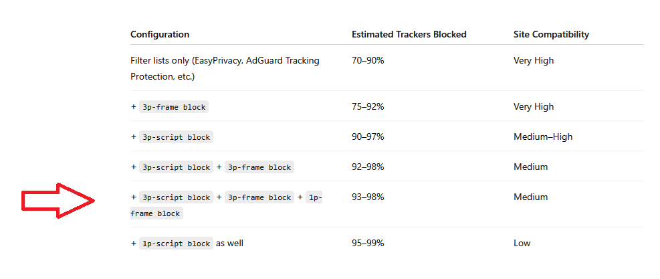This screenshot has width=660, height=279.
Task: Click the 70–90% trackers value
Action: (368, 60)
